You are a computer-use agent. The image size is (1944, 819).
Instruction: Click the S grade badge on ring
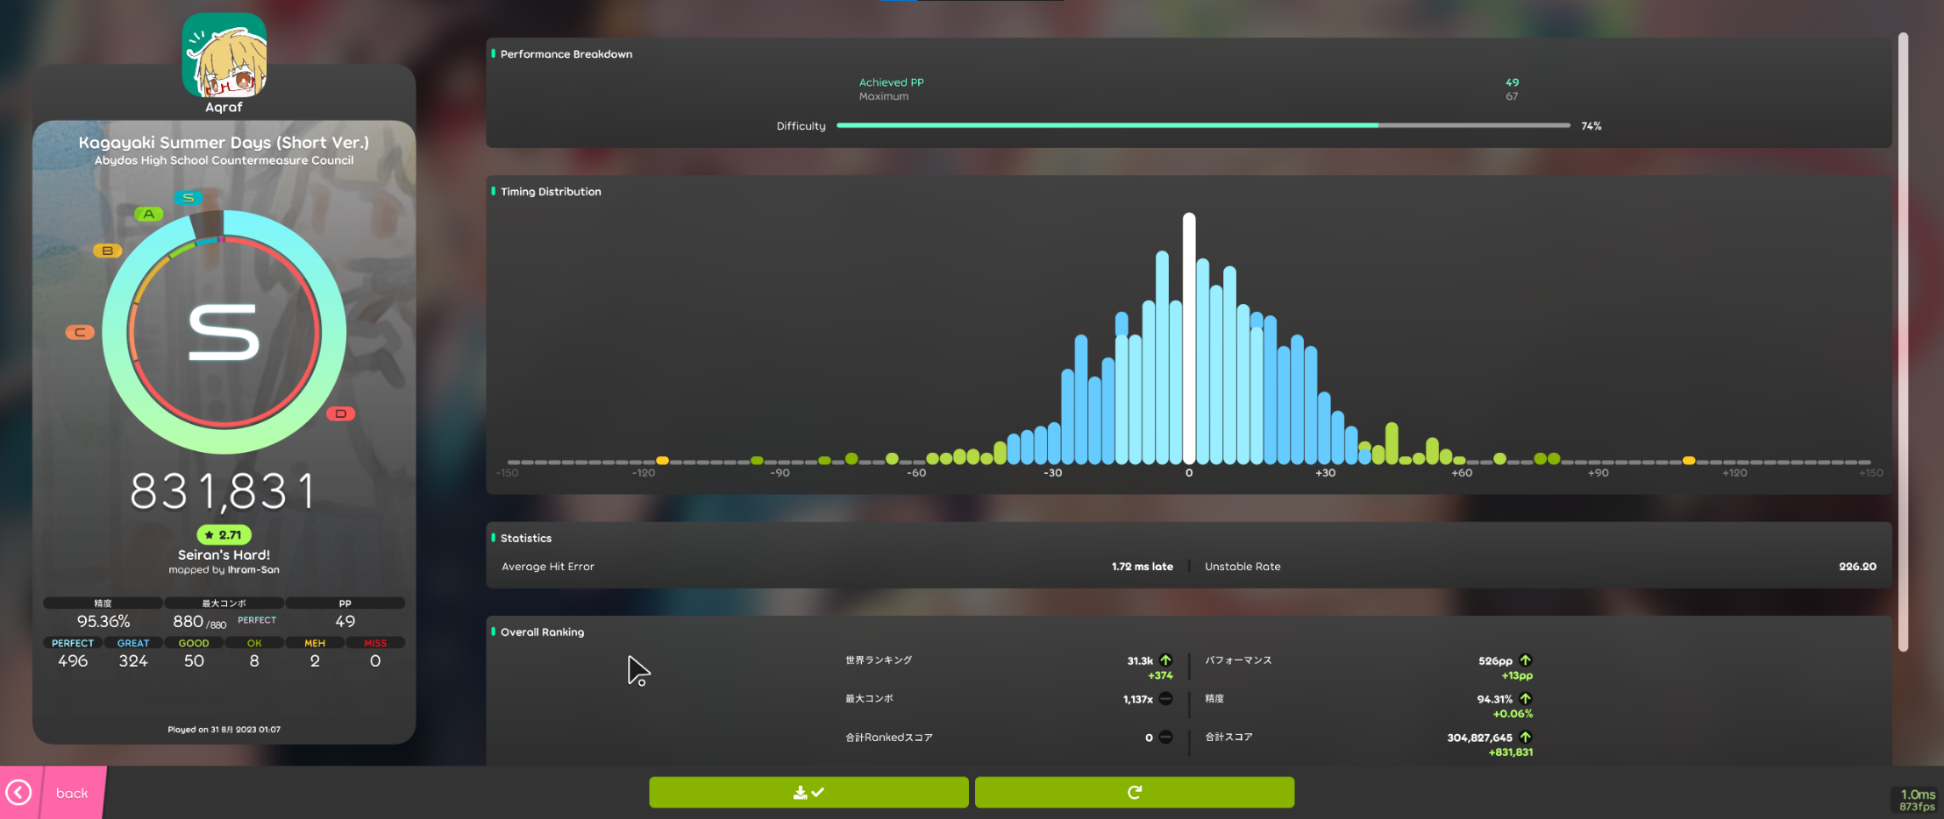click(x=188, y=198)
